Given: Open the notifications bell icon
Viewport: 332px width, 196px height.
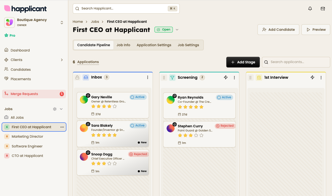Looking at the screenshot, I should (310, 9).
